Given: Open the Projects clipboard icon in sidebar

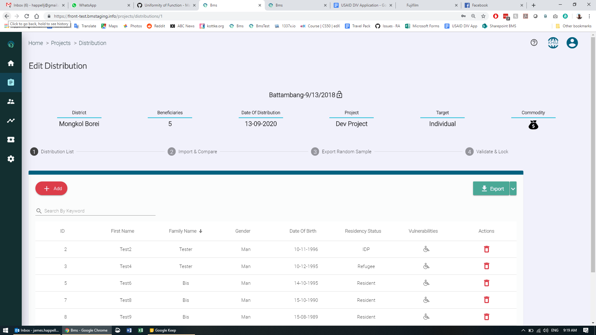Looking at the screenshot, I should click(11, 83).
